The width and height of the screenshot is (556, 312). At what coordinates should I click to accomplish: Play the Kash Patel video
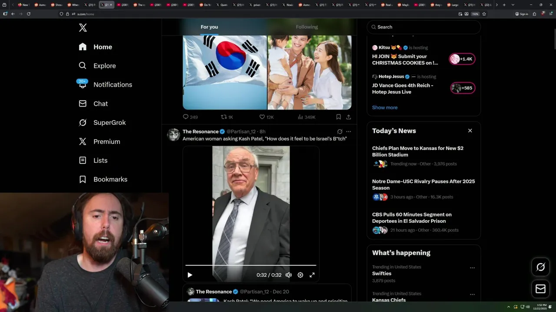coord(190,275)
